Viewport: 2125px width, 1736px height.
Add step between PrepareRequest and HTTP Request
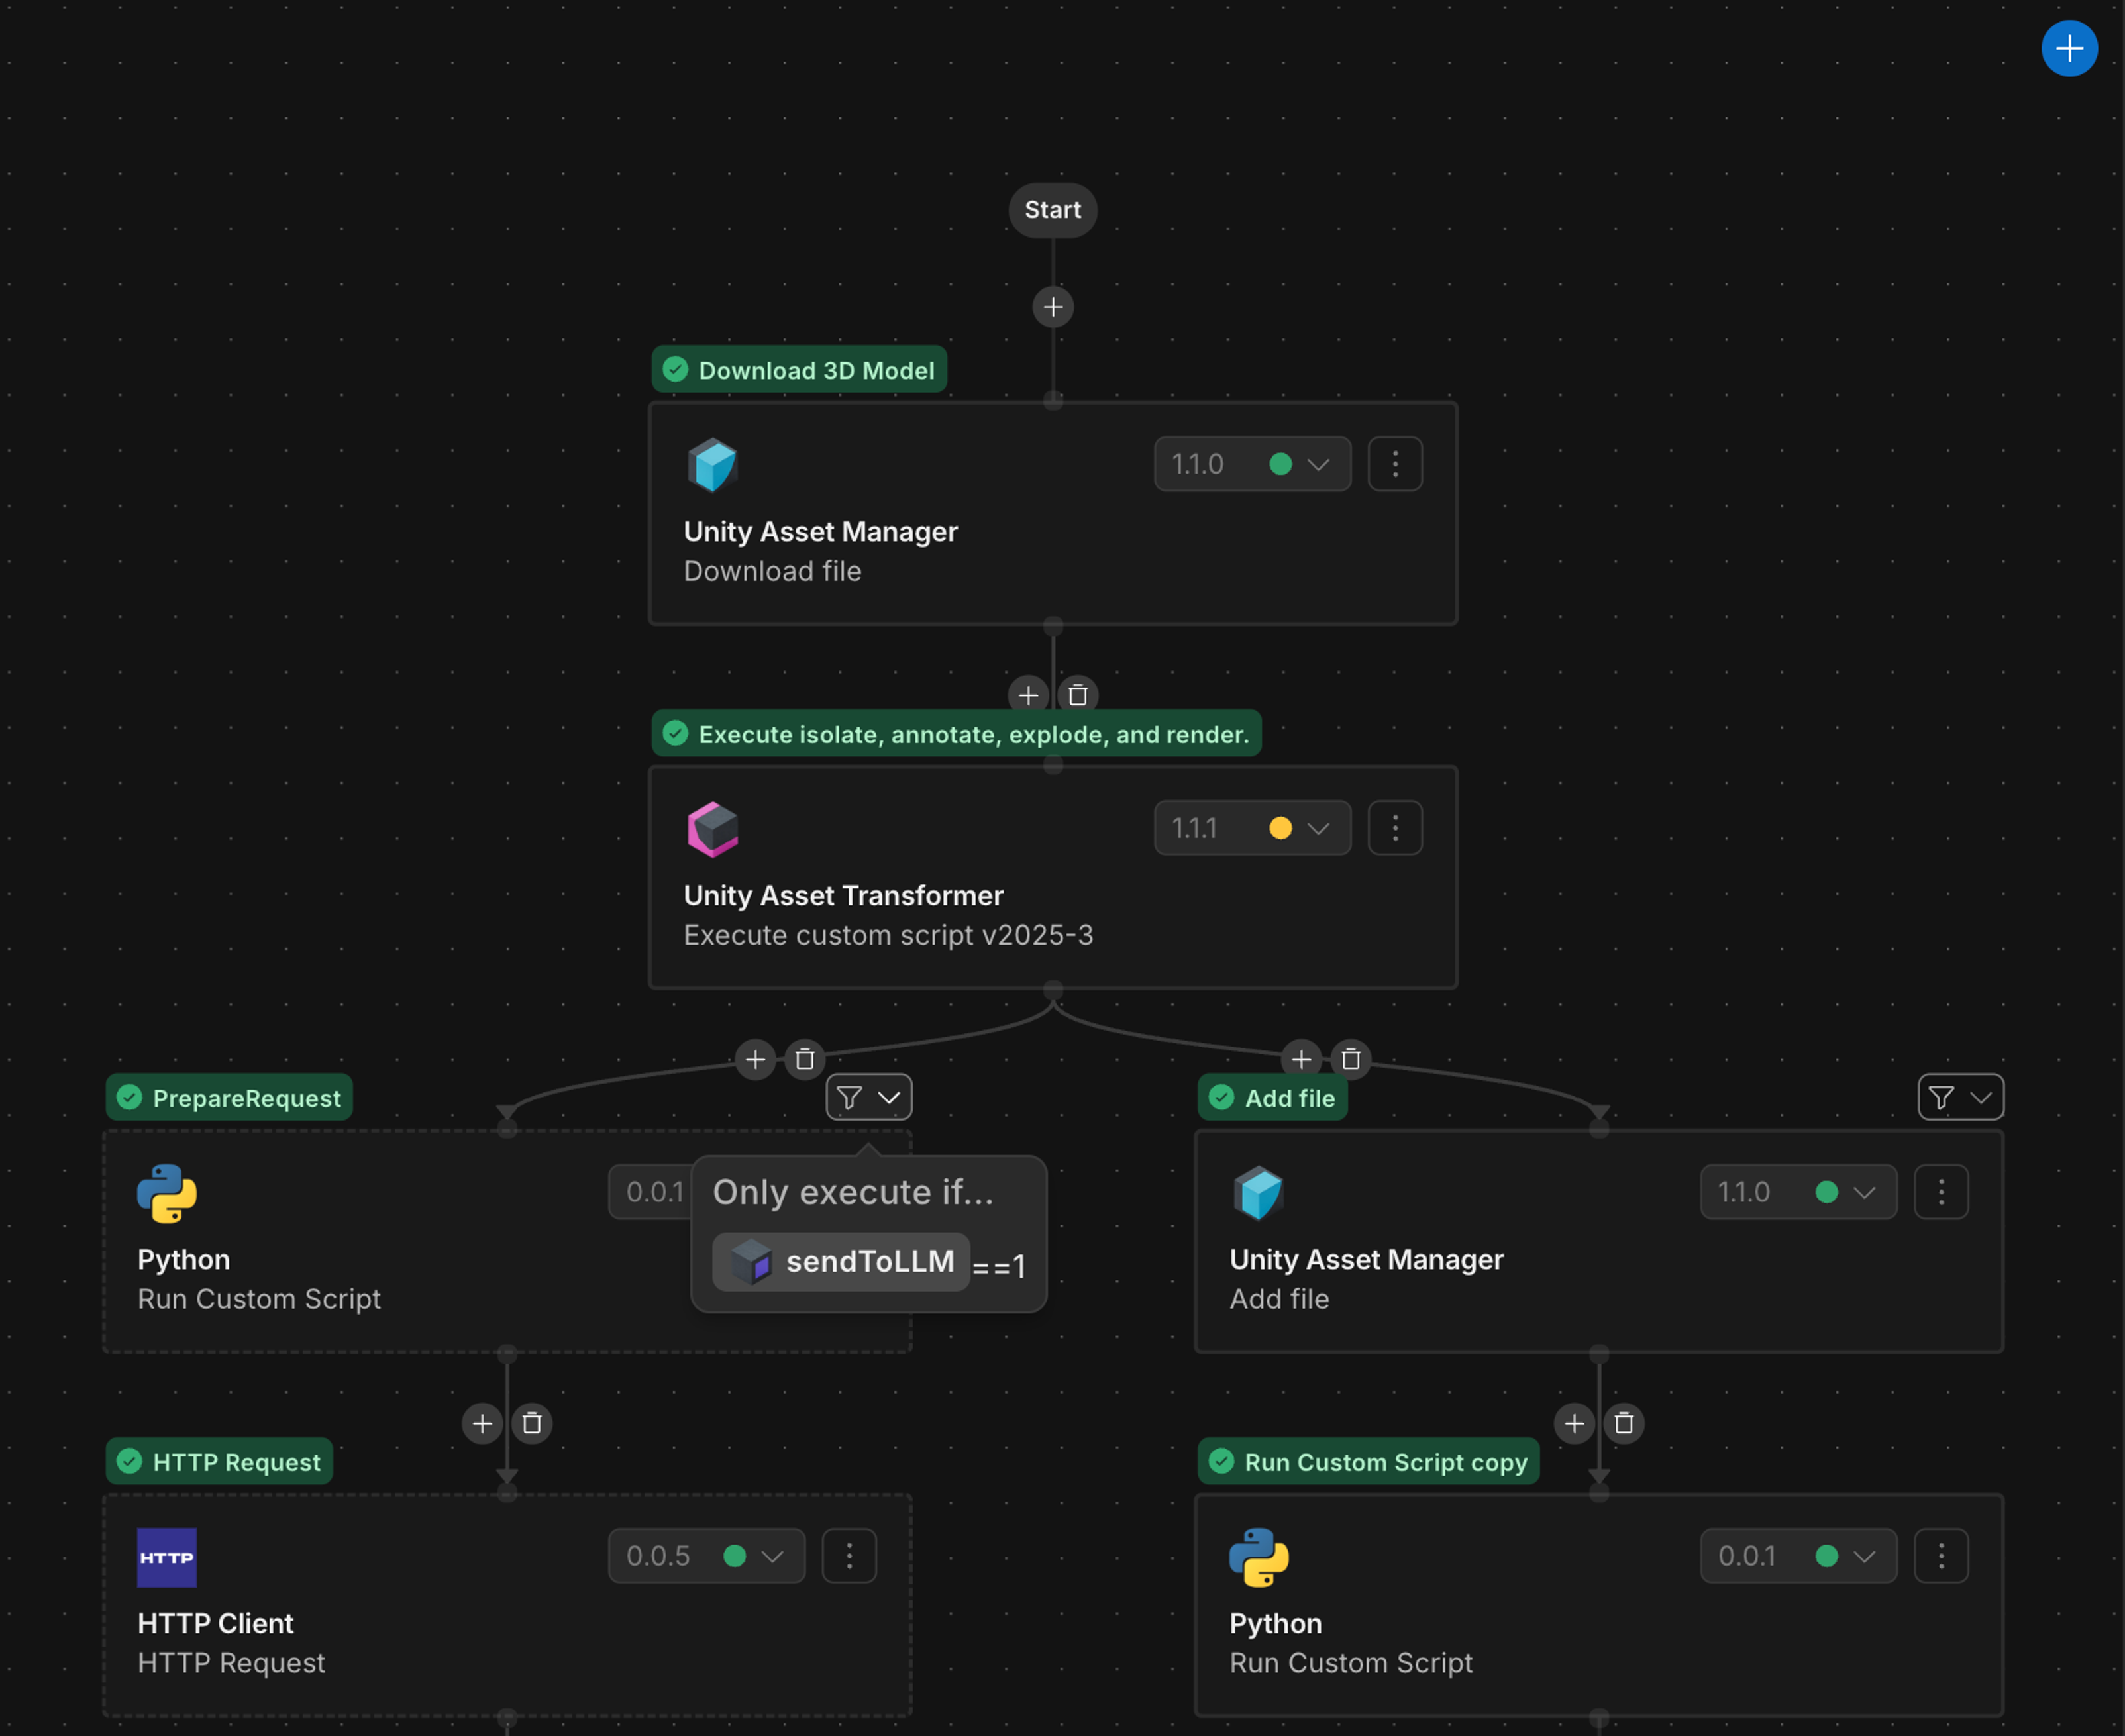tap(482, 1423)
